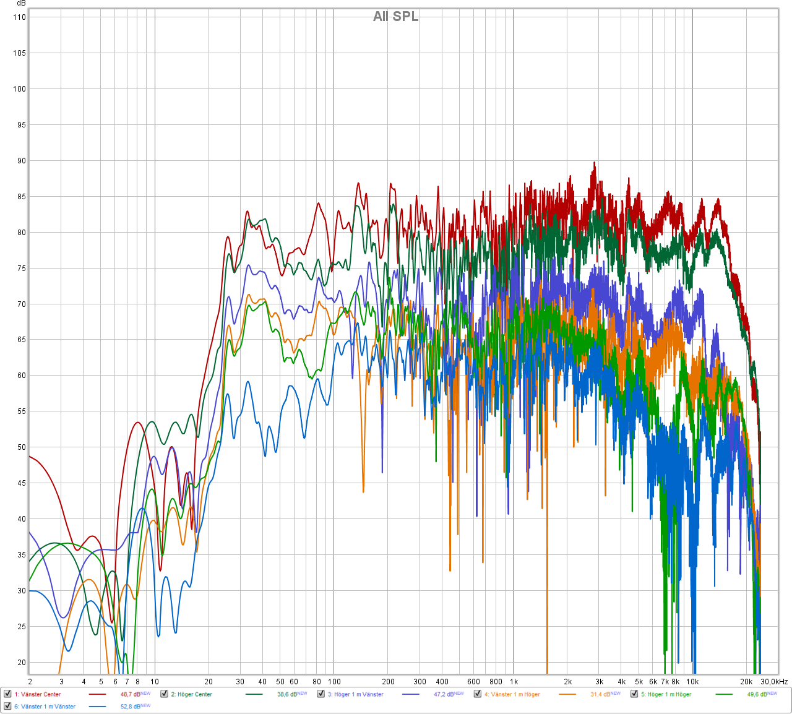Viewport: 792px width, 714px height.
Task: Uncheck the '1: Vänster Center' trace checkbox
Action: 7,694
